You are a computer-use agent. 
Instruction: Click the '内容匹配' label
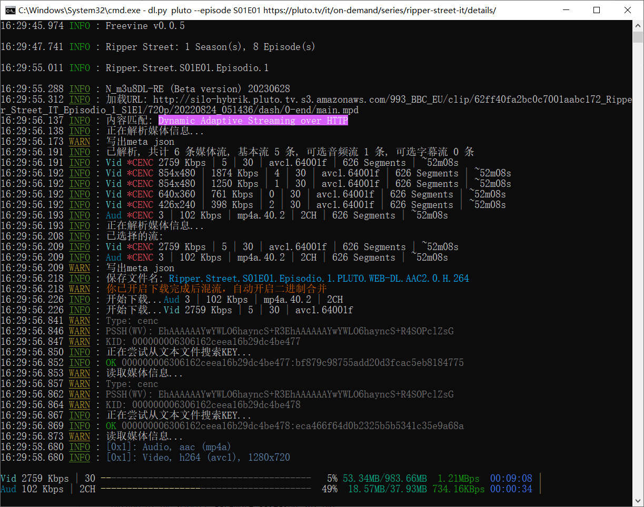pos(126,121)
